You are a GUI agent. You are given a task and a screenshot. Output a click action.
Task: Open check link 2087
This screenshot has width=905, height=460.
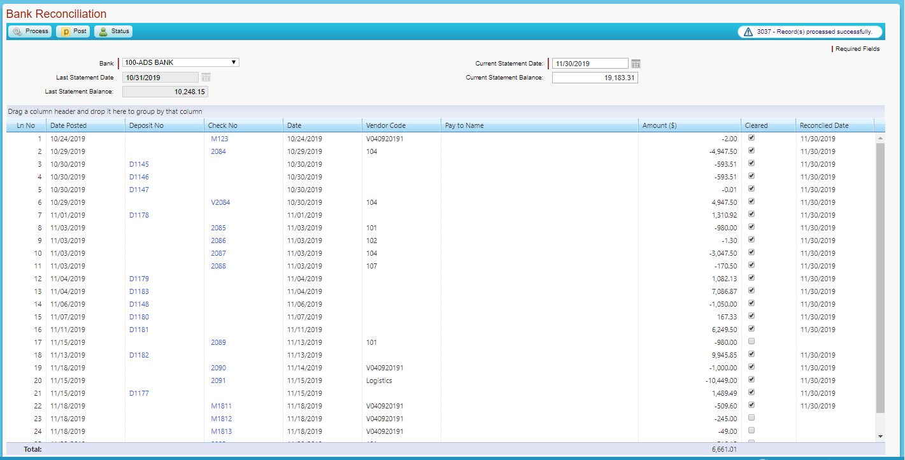coord(218,253)
